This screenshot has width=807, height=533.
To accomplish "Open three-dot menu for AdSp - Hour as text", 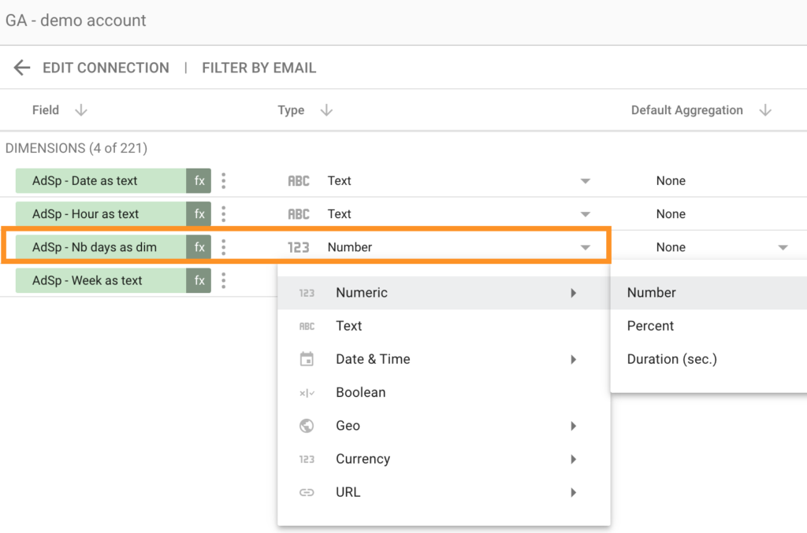I will tap(223, 214).
